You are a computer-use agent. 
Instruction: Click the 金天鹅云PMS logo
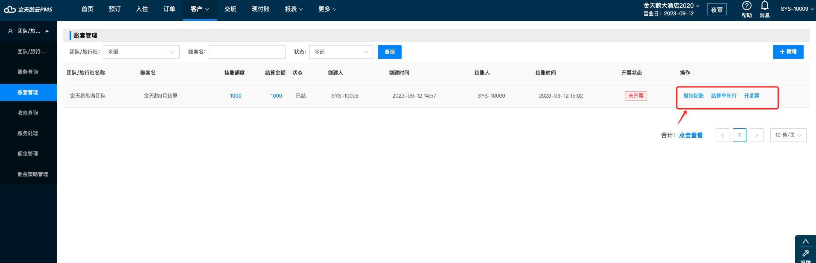[28, 9]
